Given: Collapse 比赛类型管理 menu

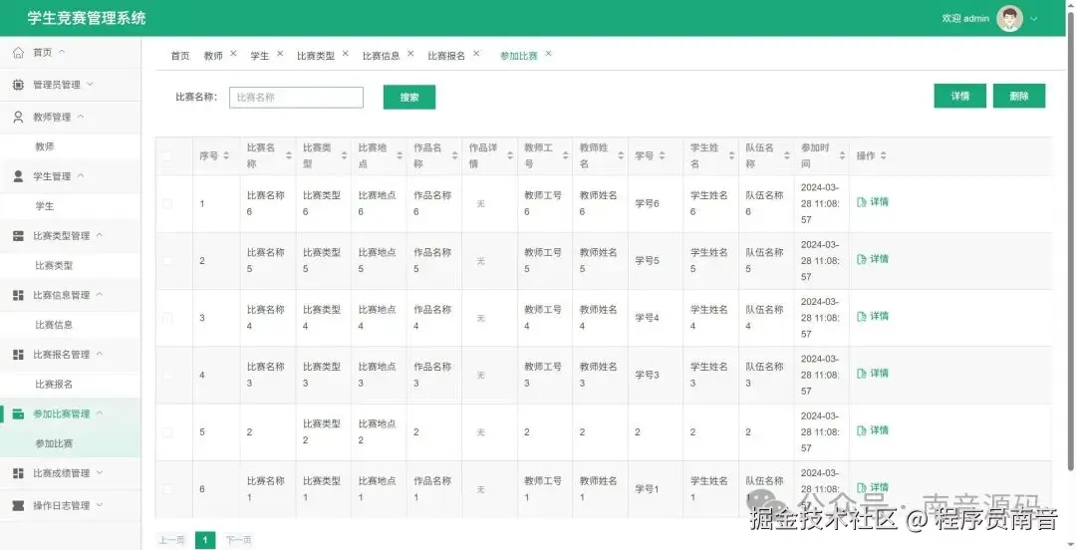Looking at the screenshot, I should pyautogui.click(x=100, y=235).
